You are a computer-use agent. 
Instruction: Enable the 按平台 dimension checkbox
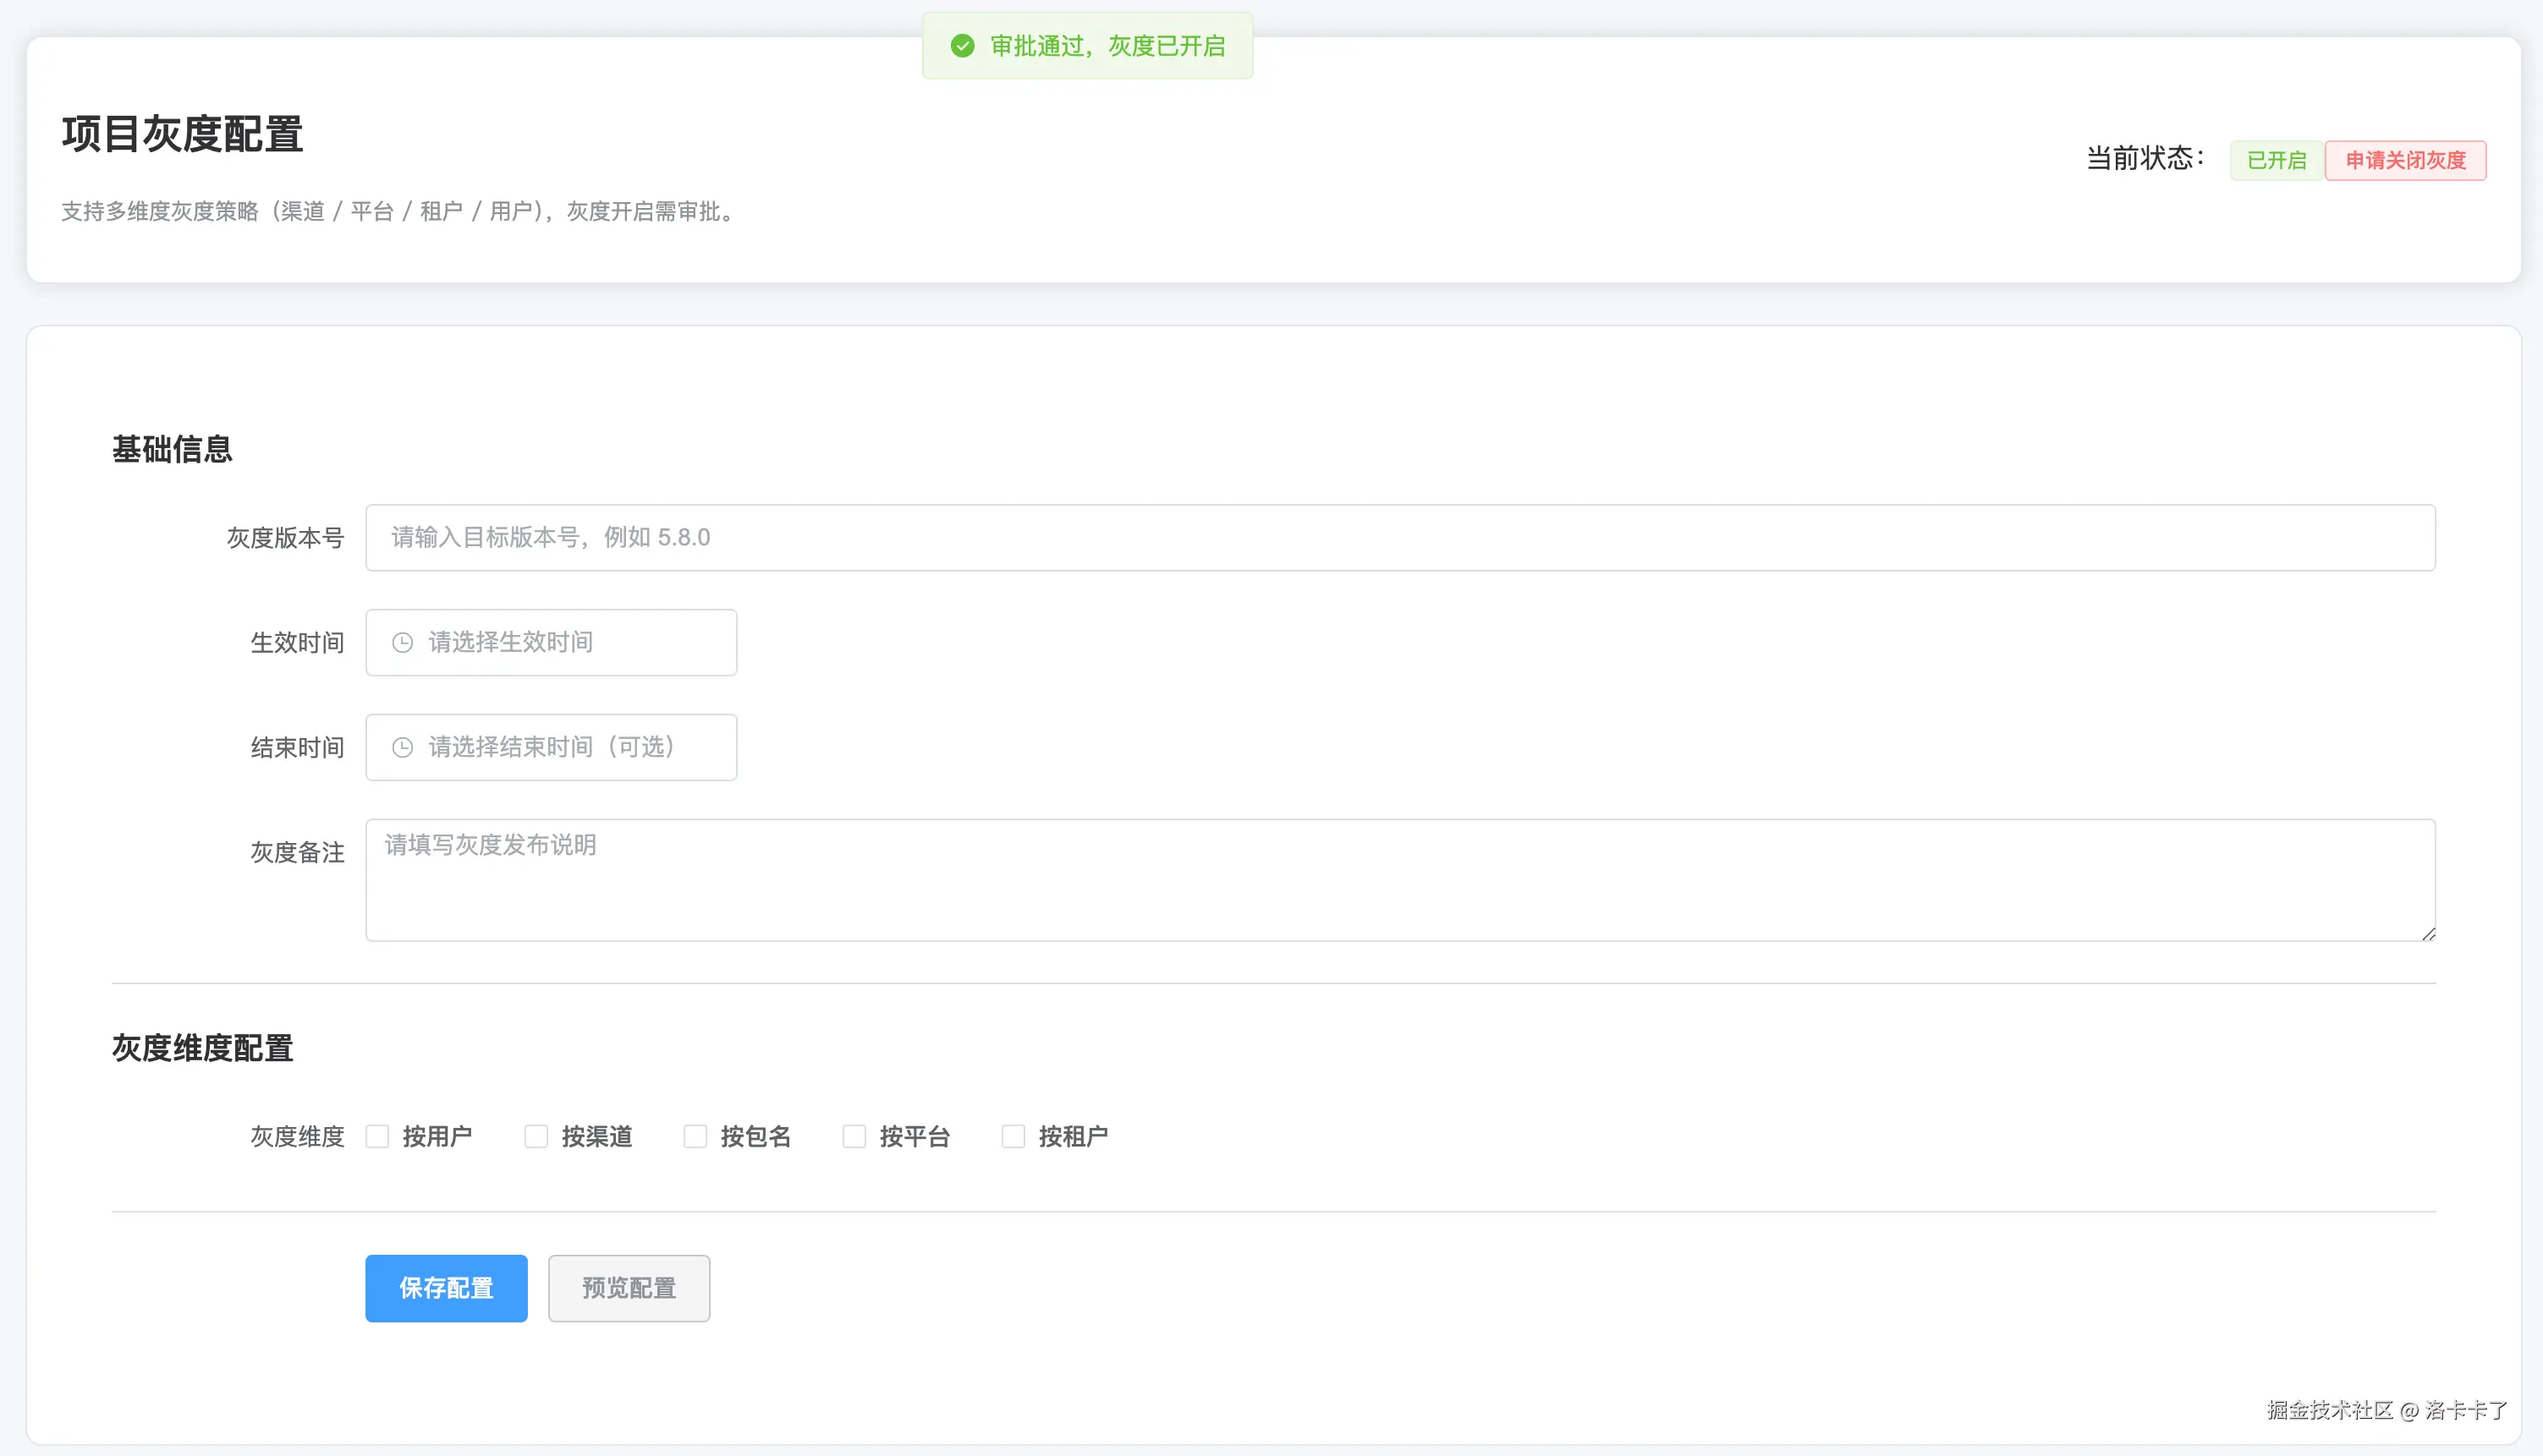coord(854,1137)
